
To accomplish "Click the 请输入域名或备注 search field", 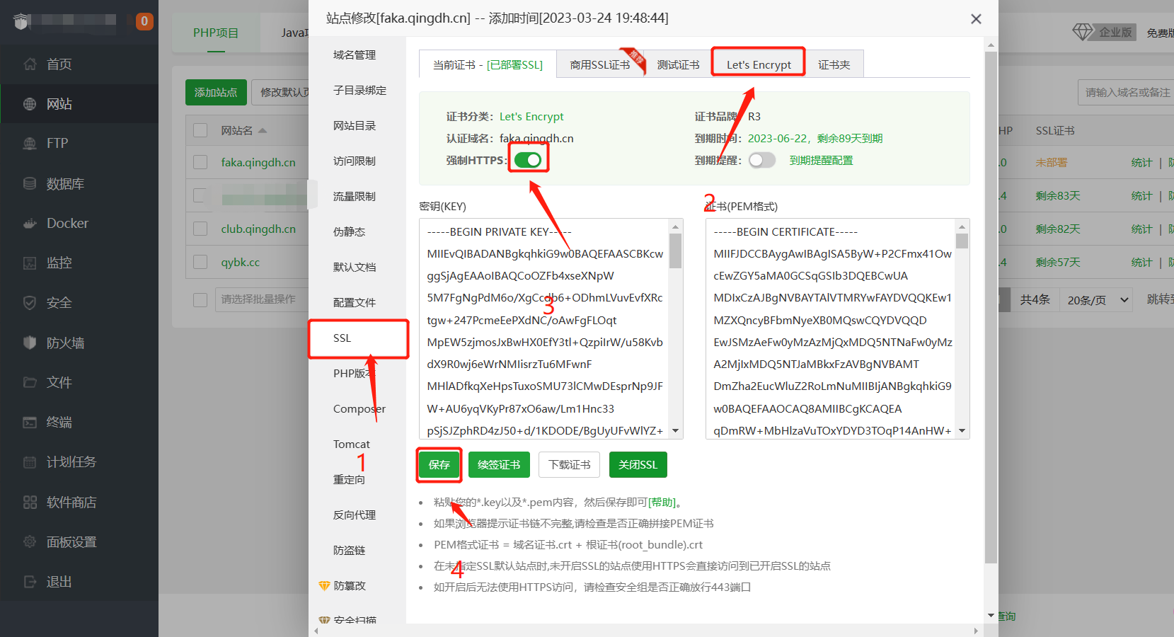I will coord(1125,92).
